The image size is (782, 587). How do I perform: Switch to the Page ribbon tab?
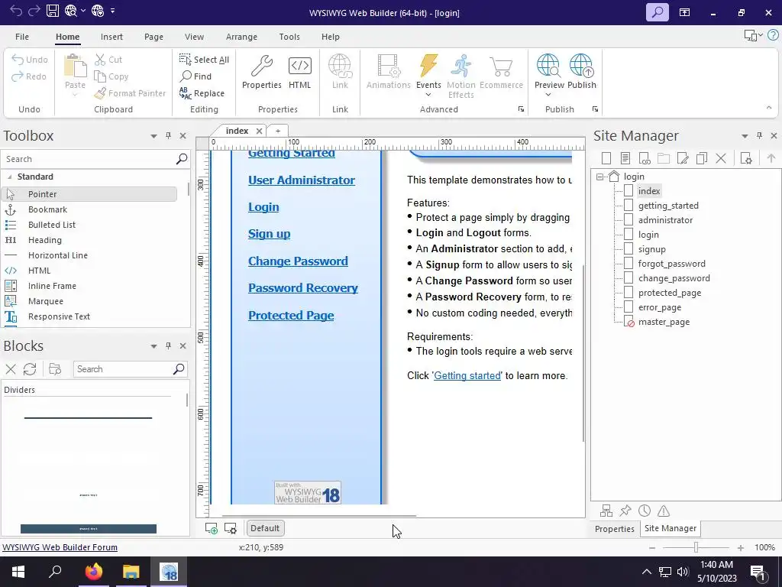tap(153, 37)
